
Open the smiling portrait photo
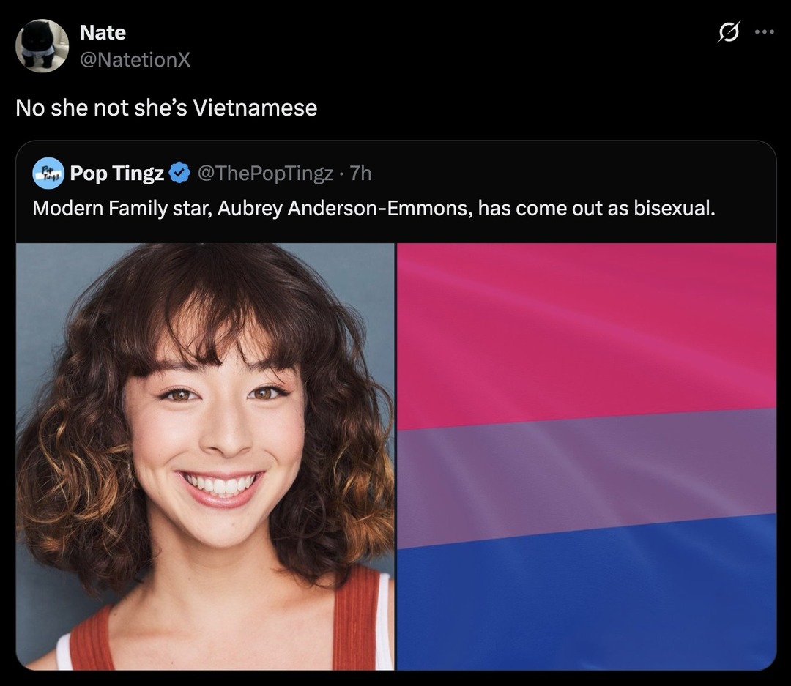click(x=205, y=456)
